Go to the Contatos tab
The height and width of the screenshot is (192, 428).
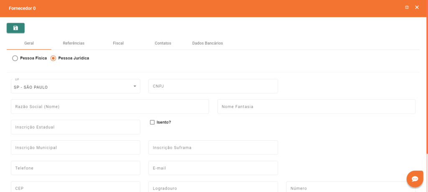(163, 43)
